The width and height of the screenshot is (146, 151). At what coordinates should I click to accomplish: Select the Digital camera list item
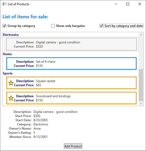click(x=71, y=44)
